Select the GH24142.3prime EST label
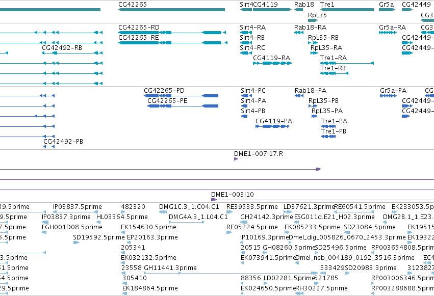The width and height of the screenshot is (434, 296). [x=267, y=217]
